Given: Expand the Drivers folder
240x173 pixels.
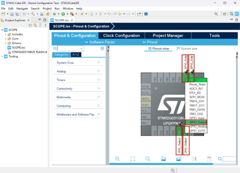Looking at the screenshot, I should [x=6, y=43].
